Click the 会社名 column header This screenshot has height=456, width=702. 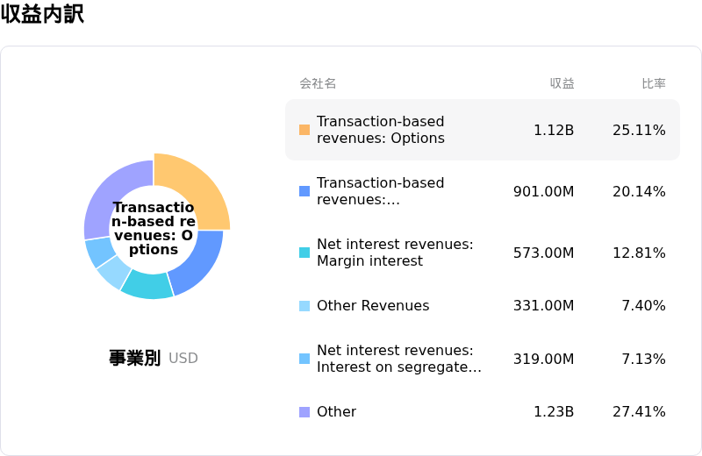pyautogui.click(x=318, y=83)
